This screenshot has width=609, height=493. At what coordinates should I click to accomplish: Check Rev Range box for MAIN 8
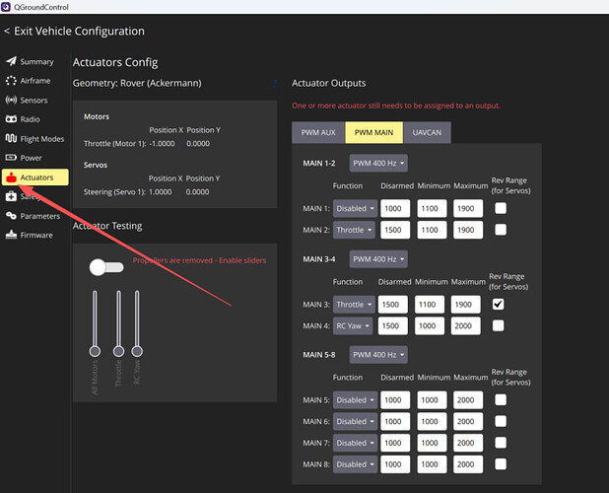point(501,463)
